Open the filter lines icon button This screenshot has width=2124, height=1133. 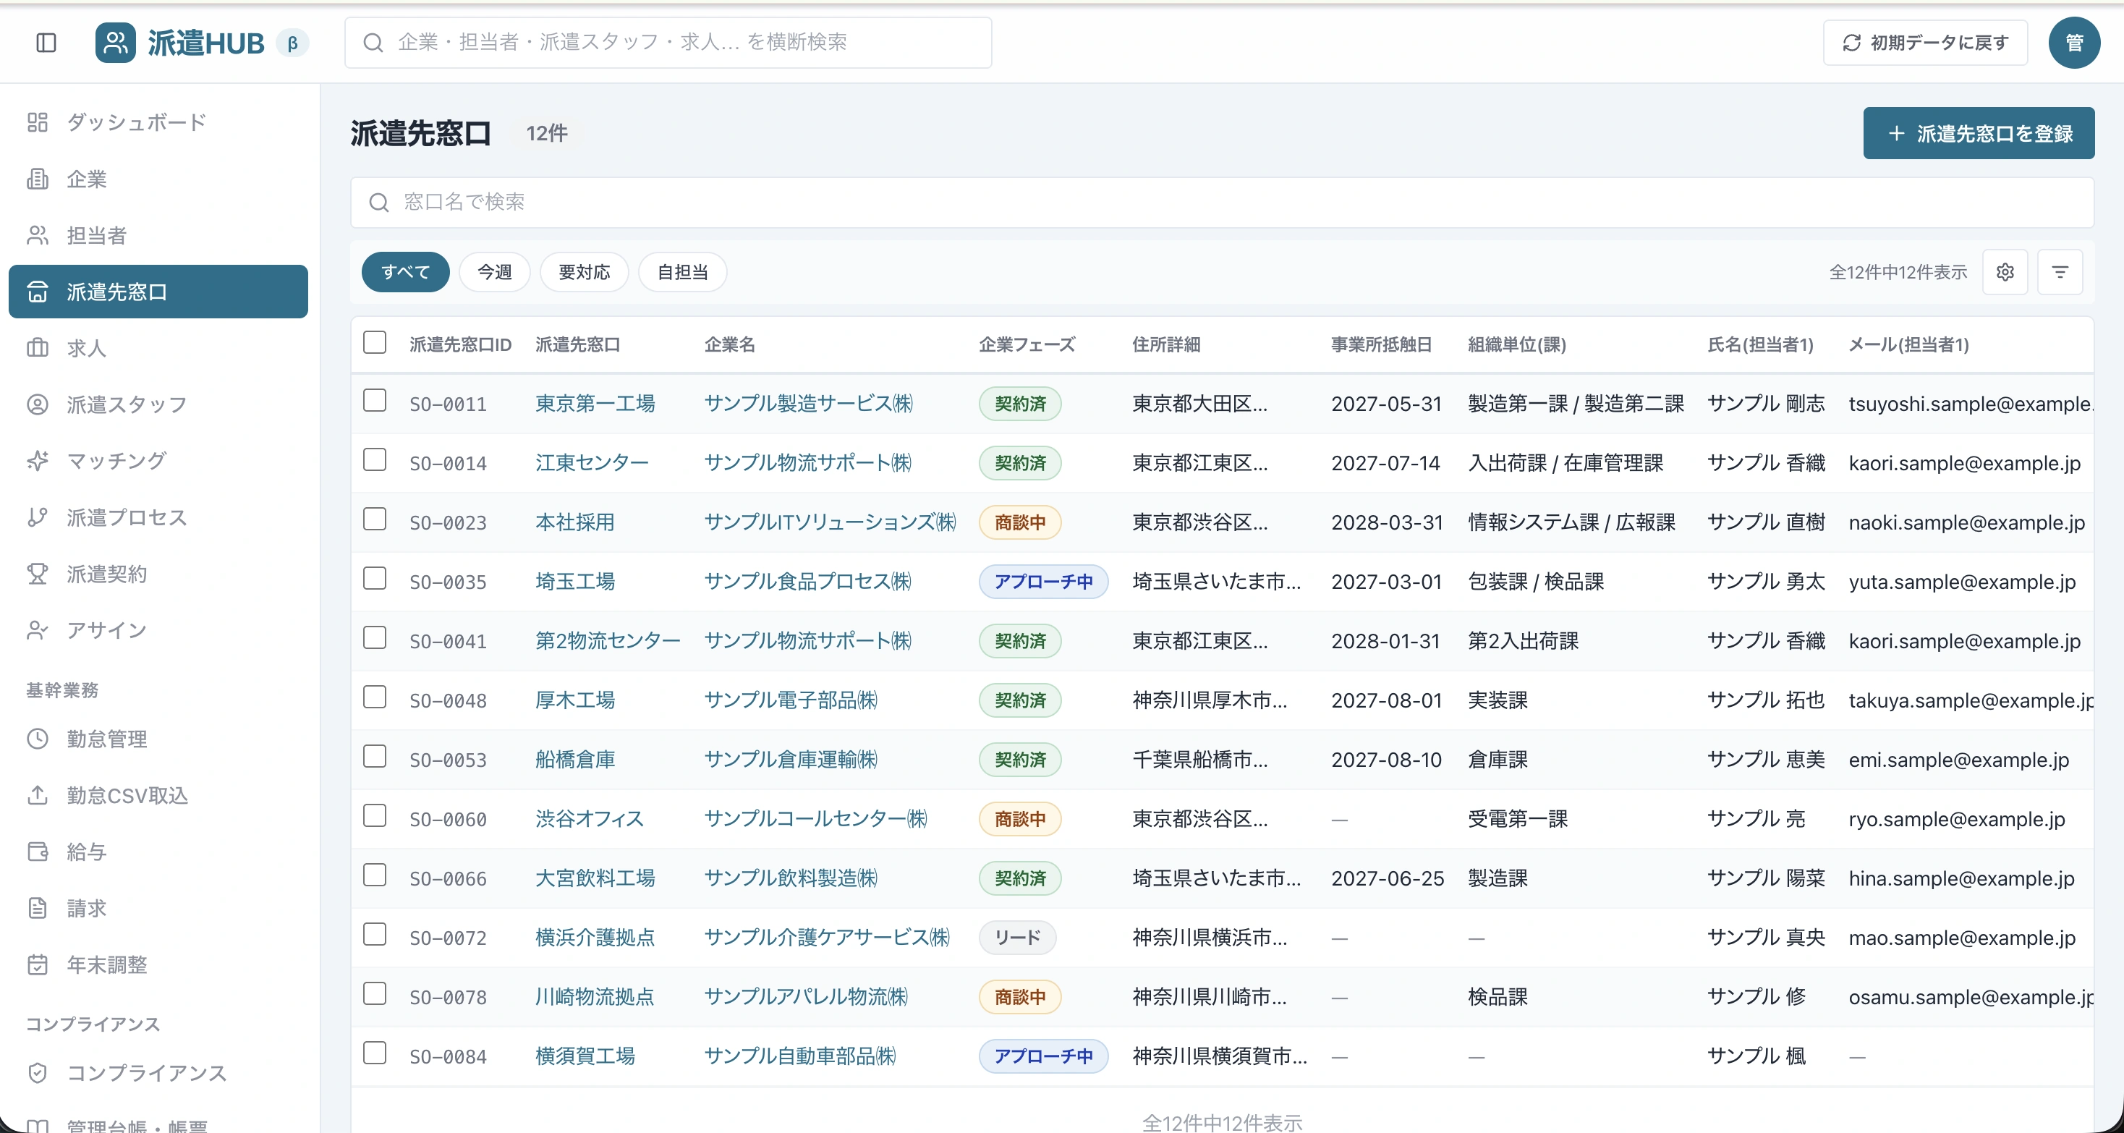pos(2060,272)
